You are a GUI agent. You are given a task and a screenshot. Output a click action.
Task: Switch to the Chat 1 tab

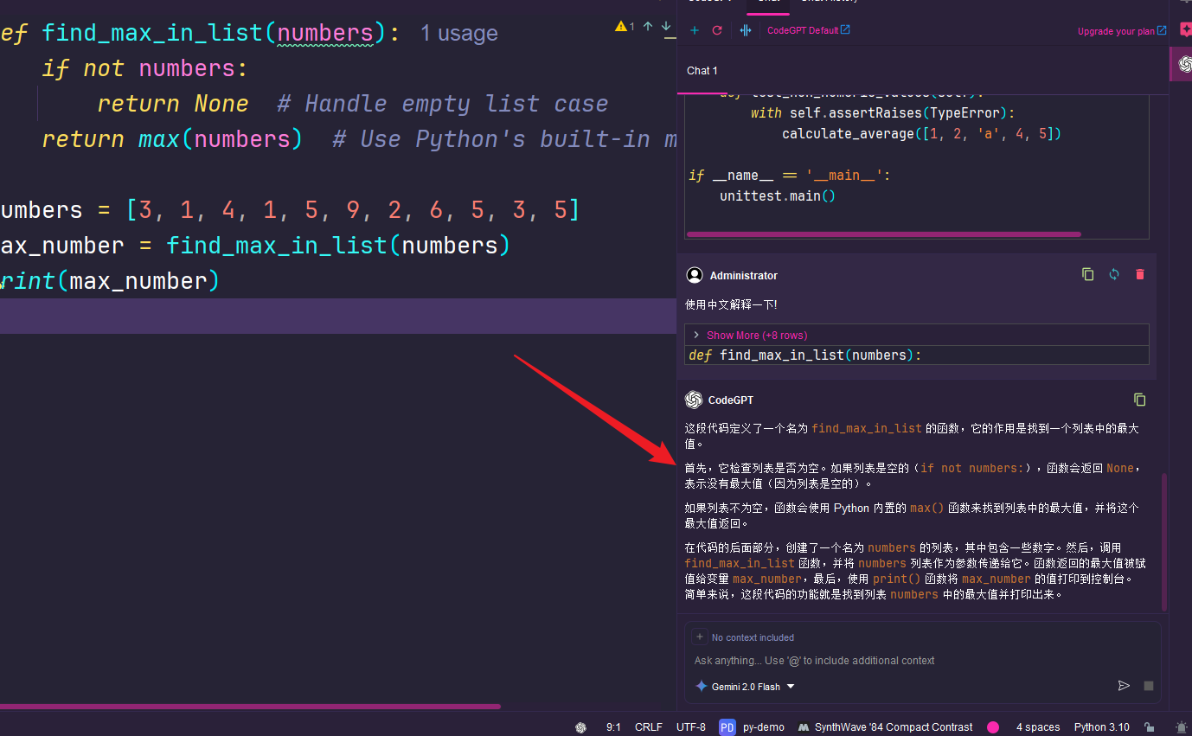[702, 70]
